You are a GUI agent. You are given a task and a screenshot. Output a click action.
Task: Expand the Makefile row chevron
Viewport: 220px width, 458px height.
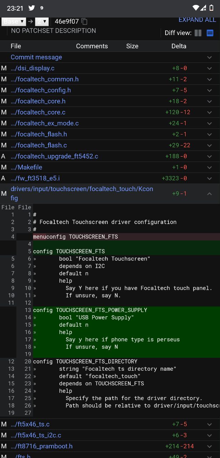(210, 167)
